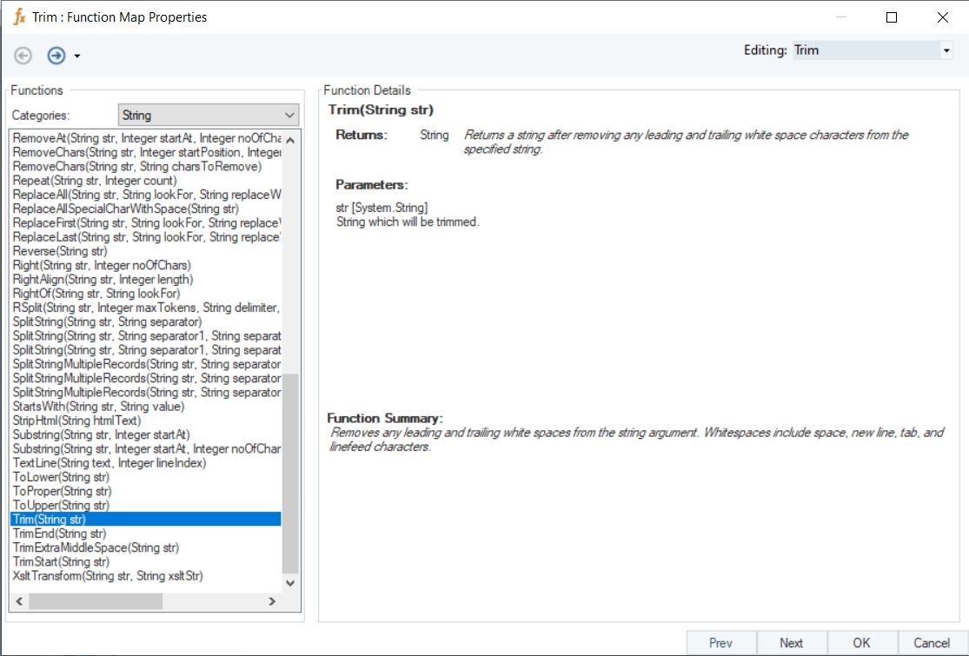Choose the ToUpper(String str) function
Screen dimensions: 969x656
click(61, 505)
